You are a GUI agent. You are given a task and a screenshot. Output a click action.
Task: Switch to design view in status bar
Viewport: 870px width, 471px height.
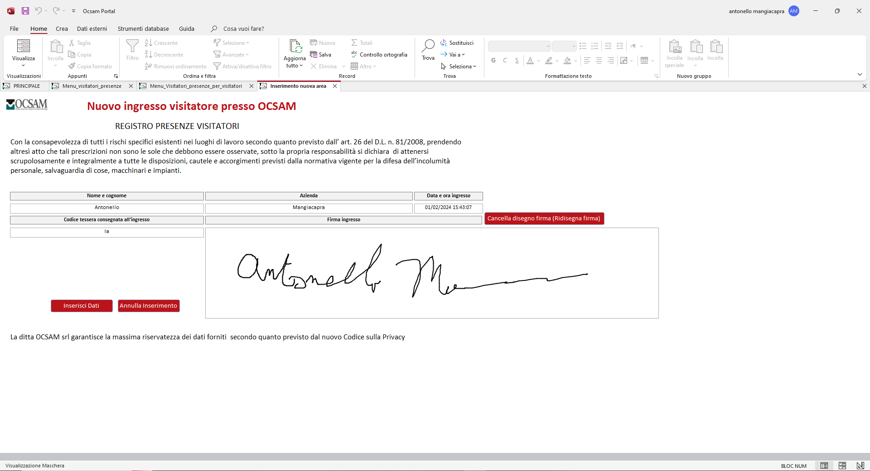click(860, 466)
